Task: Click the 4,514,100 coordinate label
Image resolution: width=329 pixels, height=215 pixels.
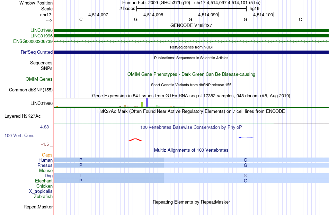Action: 263,15
